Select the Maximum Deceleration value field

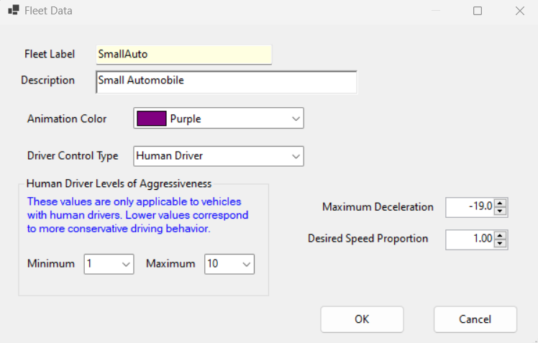click(x=470, y=207)
